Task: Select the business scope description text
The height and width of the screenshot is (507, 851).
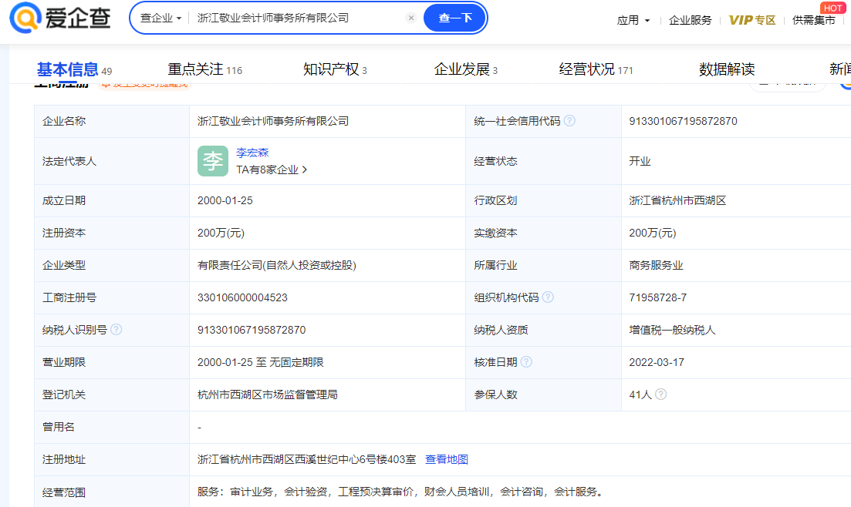Action: (x=400, y=492)
